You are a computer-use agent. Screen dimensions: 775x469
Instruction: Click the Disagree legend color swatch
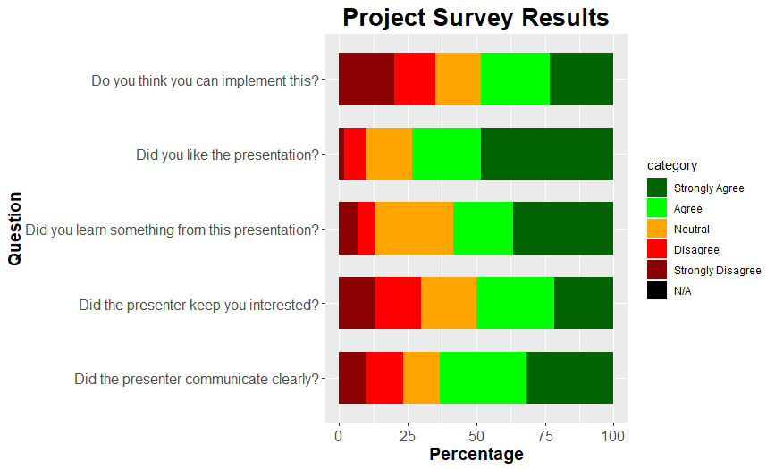pos(657,249)
